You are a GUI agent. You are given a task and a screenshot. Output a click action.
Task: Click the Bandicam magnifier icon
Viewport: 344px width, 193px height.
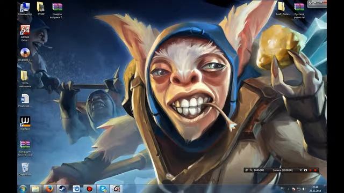click(x=251, y=170)
